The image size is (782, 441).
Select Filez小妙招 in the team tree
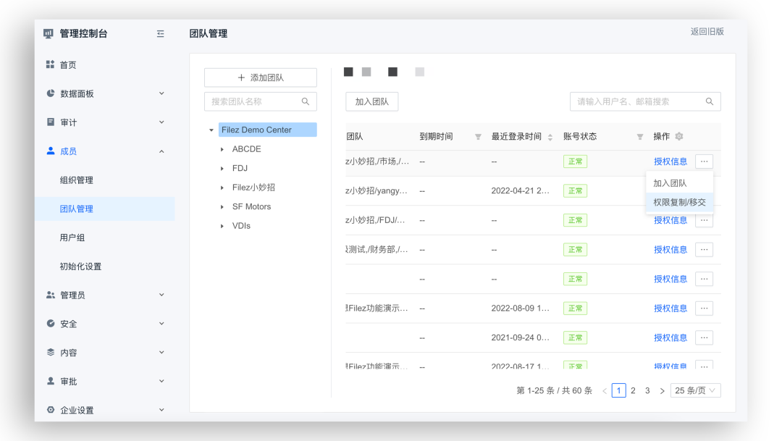[x=253, y=188]
